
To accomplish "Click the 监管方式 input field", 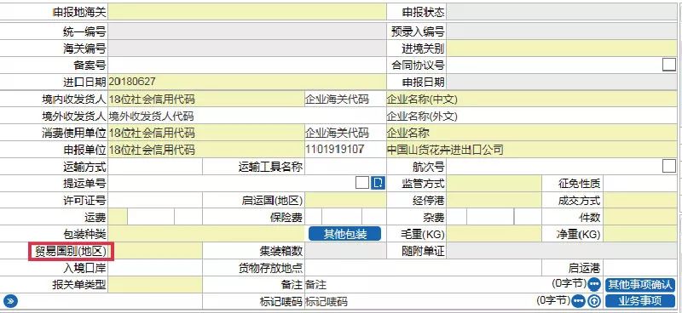I will tap(494, 184).
